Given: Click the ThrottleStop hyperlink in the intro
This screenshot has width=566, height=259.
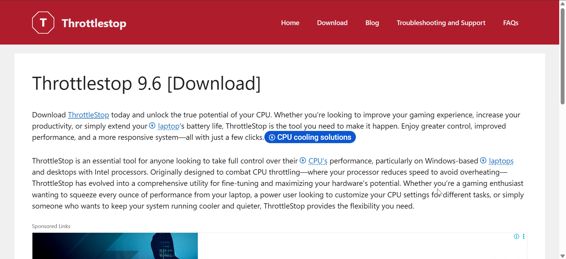Looking at the screenshot, I should [x=88, y=115].
